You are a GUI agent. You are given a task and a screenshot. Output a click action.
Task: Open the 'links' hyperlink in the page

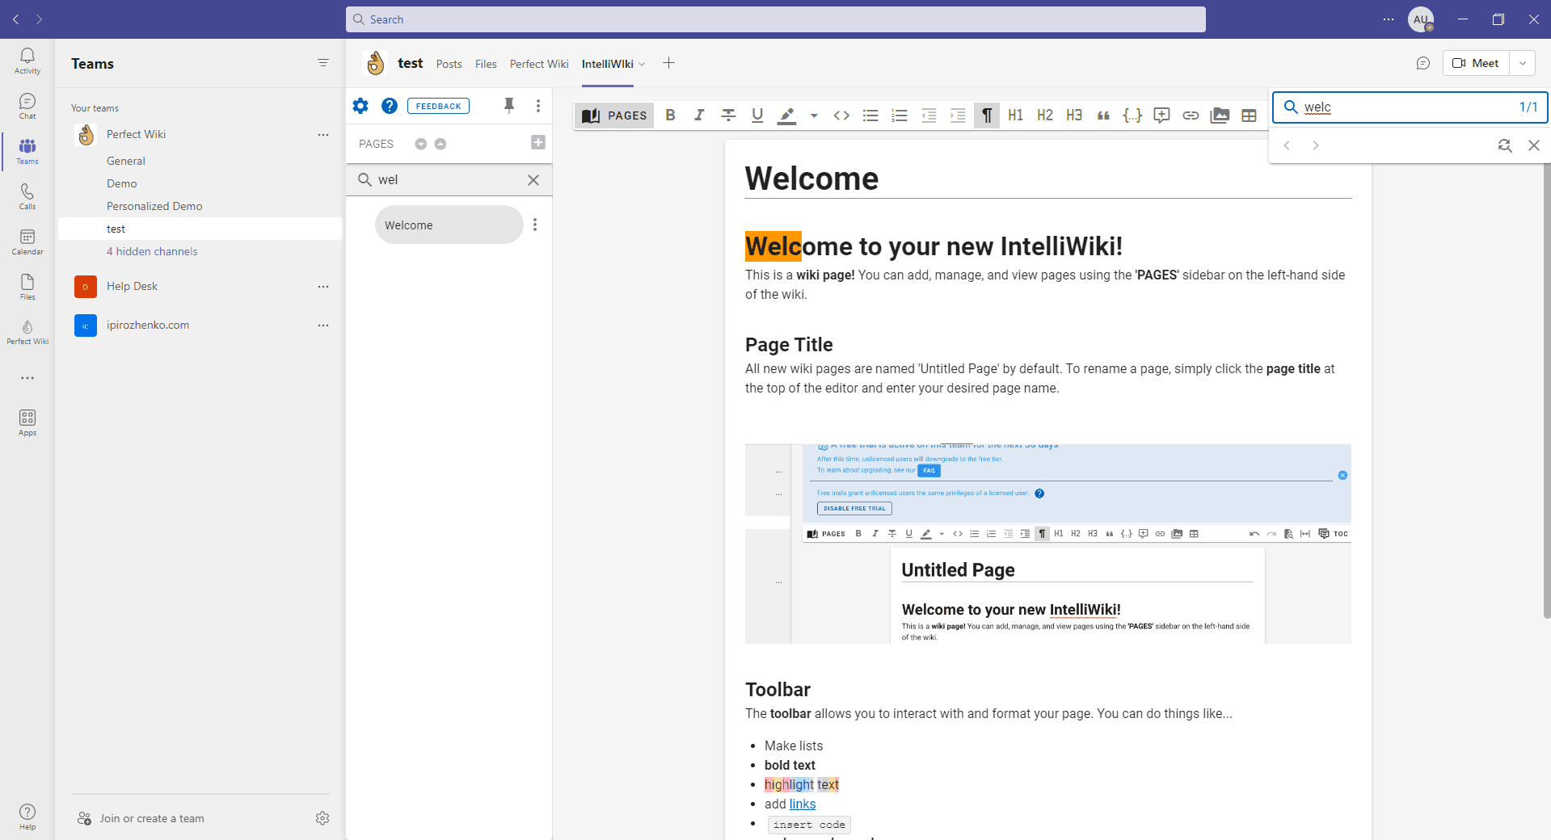point(803,804)
